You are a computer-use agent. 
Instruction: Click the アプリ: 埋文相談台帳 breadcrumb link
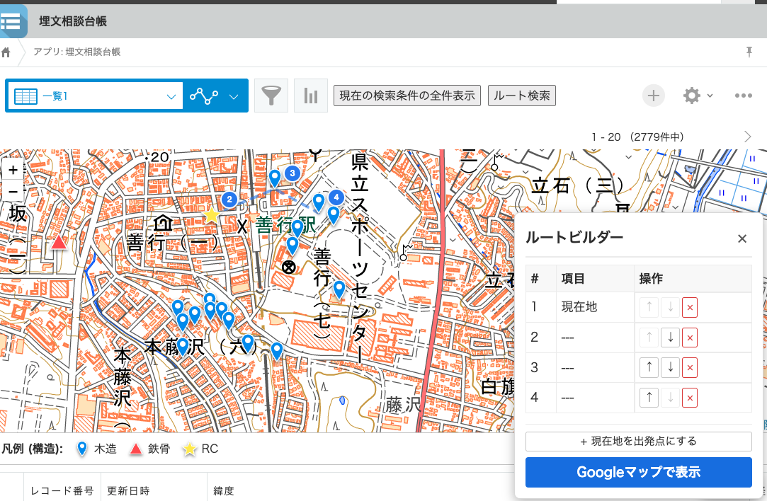pyautogui.click(x=76, y=52)
